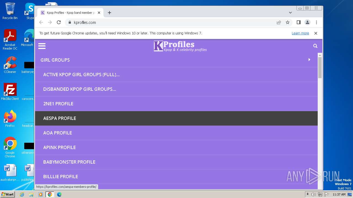Open Chrome side panel icon
Screen dimensions: 353x198
click(x=298, y=23)
